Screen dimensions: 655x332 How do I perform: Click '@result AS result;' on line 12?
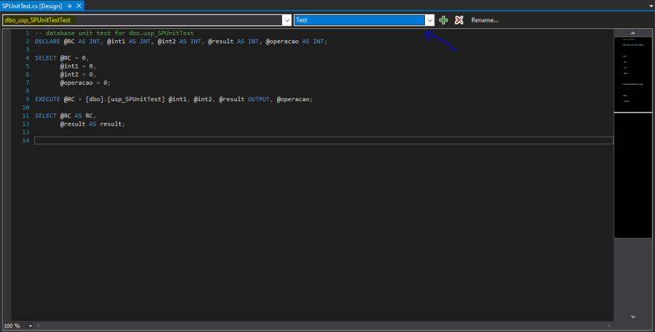pos(93,124)
